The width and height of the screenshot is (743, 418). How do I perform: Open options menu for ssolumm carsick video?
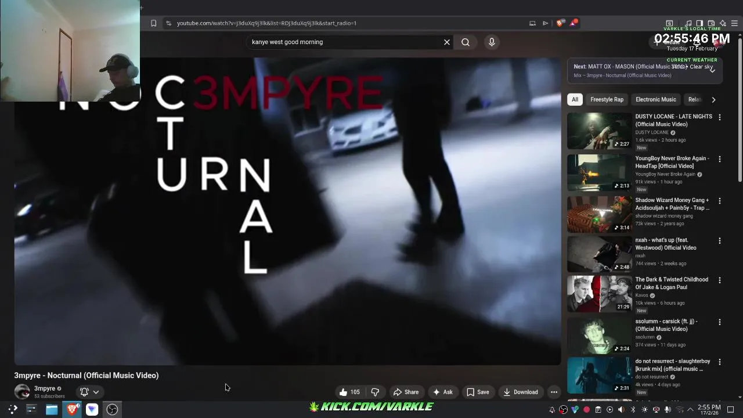720,322
